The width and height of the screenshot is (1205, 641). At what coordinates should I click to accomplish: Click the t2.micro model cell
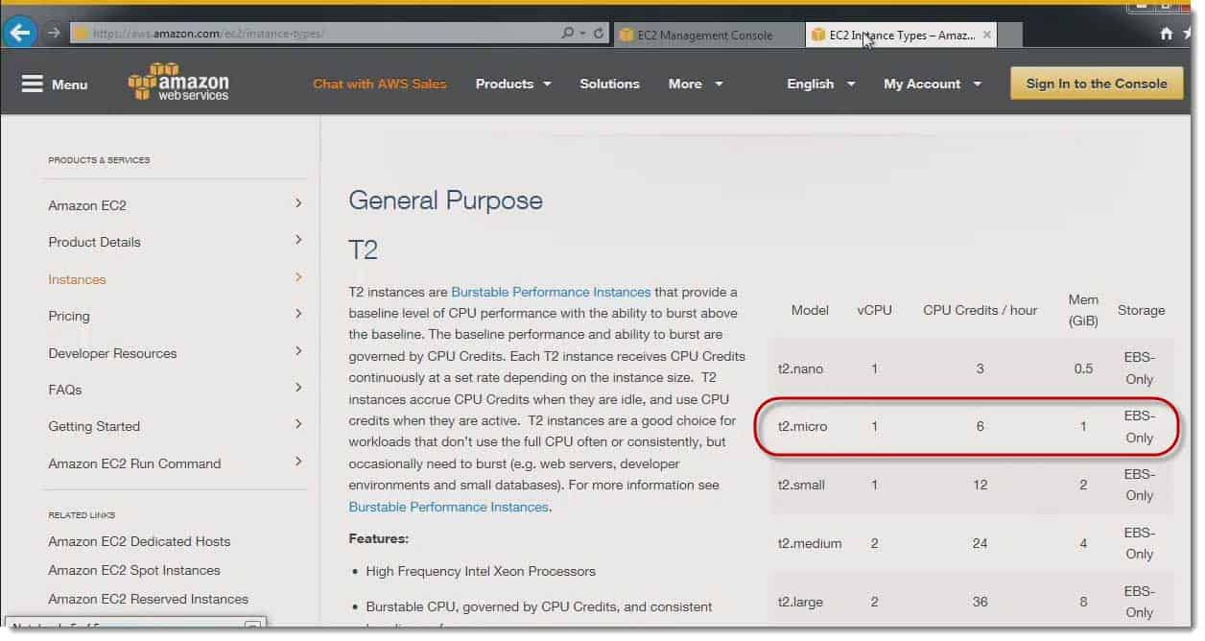pos(802,426)
